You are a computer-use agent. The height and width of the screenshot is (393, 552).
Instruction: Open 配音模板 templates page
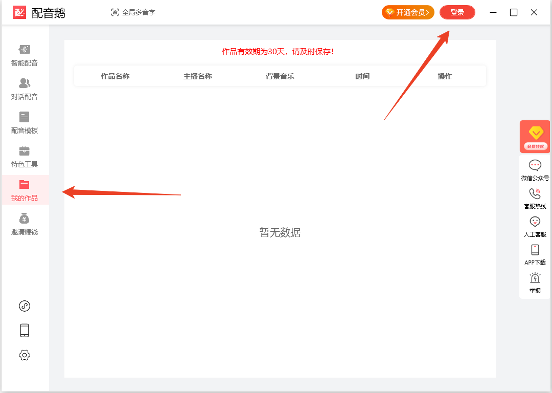pos(25,123)
